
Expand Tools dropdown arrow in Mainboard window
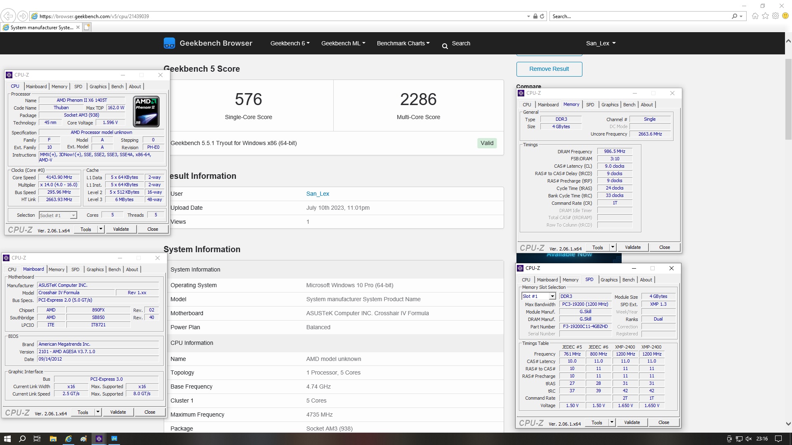(98, 412)
